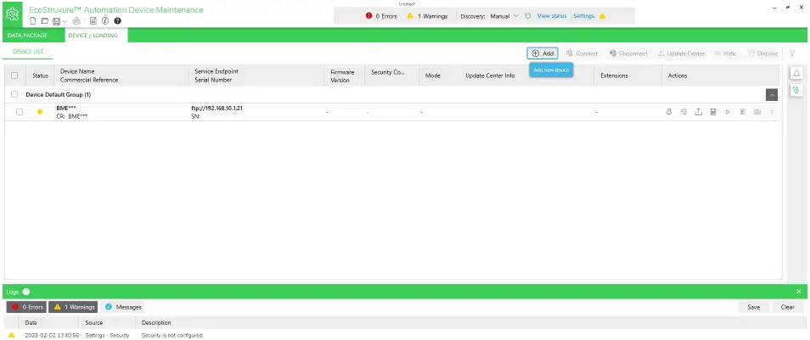The width and height of the screenshot is (810, 340).
Task: Click the Dispose button
Action: click(x=763, y=53)
